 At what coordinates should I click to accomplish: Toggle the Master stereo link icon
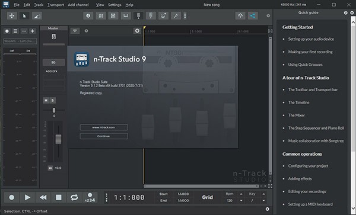[50, 168]
